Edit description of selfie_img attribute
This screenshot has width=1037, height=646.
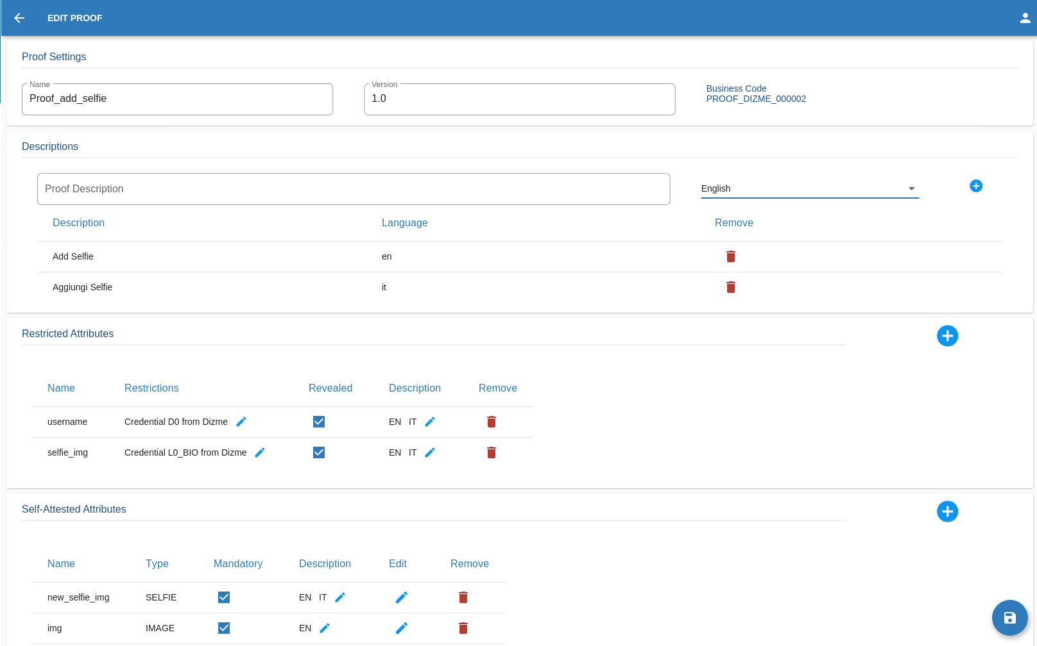tap(430, 452)
